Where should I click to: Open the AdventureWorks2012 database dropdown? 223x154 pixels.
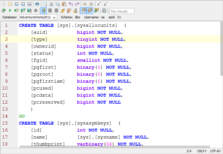click(x=38, y=17)
